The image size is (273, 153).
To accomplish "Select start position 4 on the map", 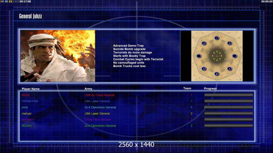I will pyautogui.click(x=229, y=69).
